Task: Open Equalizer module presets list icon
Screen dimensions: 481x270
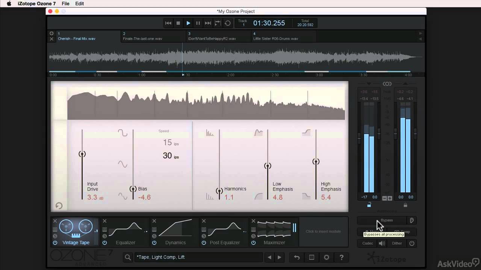Action: [104, 229]
